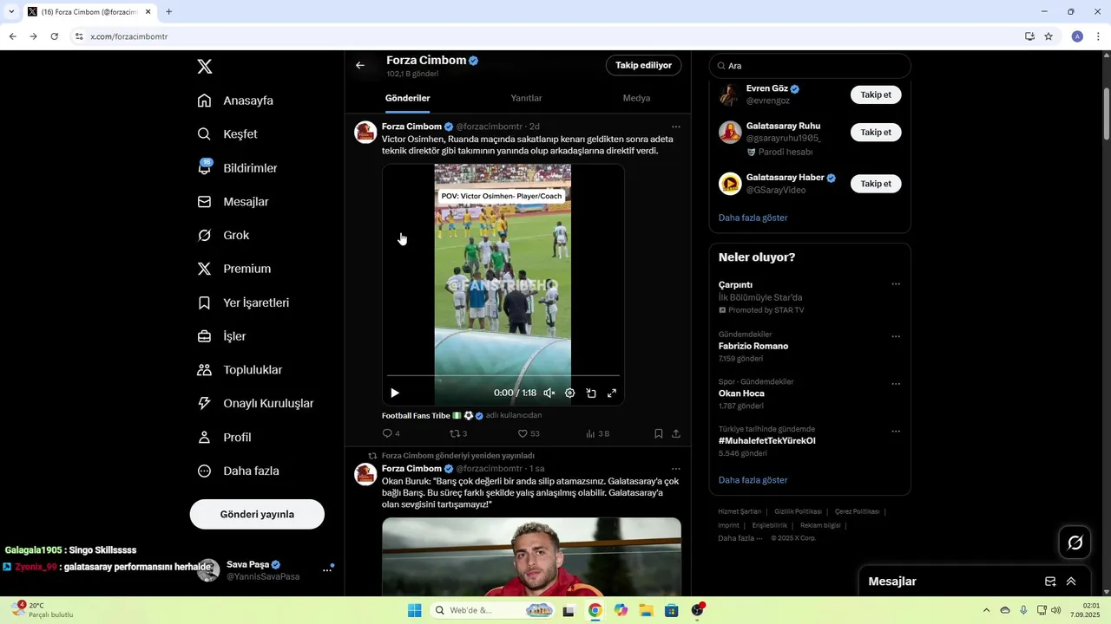This screenshot has width=1111, height=624.
Task: Open Chrome from the taskbar
Action: click(x=595, y=610)
